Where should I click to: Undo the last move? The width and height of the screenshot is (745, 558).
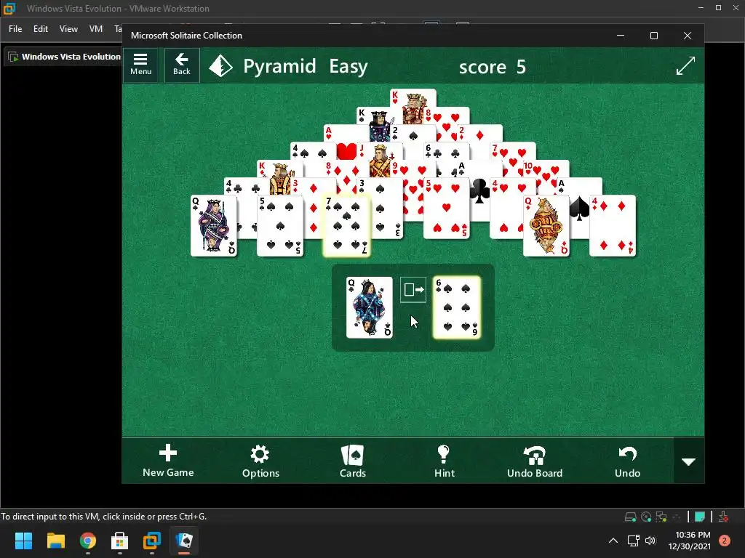627,461
